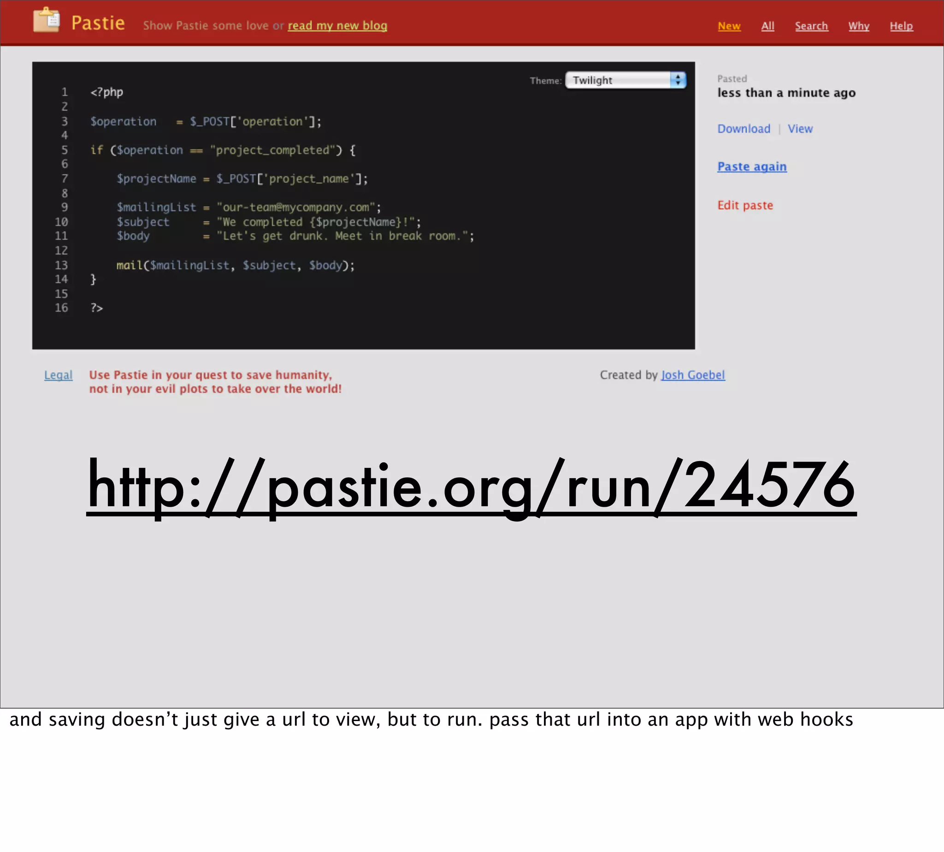The image size is (944, 852).
Task: Click line number 5 in code listing
Action: (65, 150)
